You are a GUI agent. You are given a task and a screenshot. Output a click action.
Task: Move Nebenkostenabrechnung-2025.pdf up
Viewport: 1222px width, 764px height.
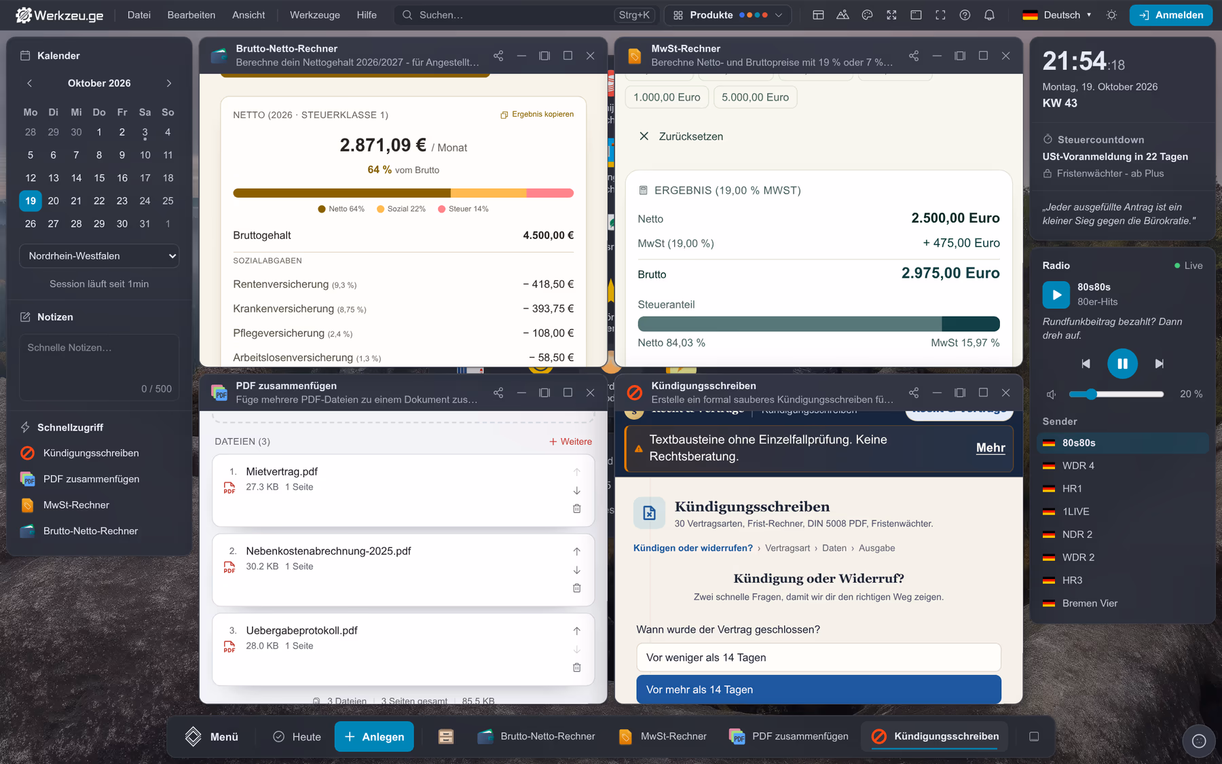(576, 551)
